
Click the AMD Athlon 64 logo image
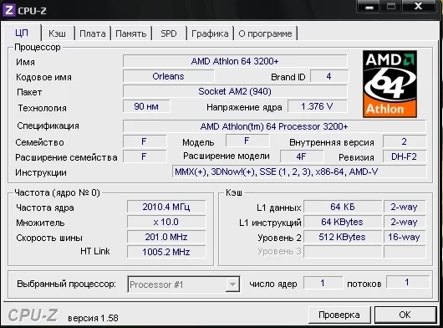[390, 84]
